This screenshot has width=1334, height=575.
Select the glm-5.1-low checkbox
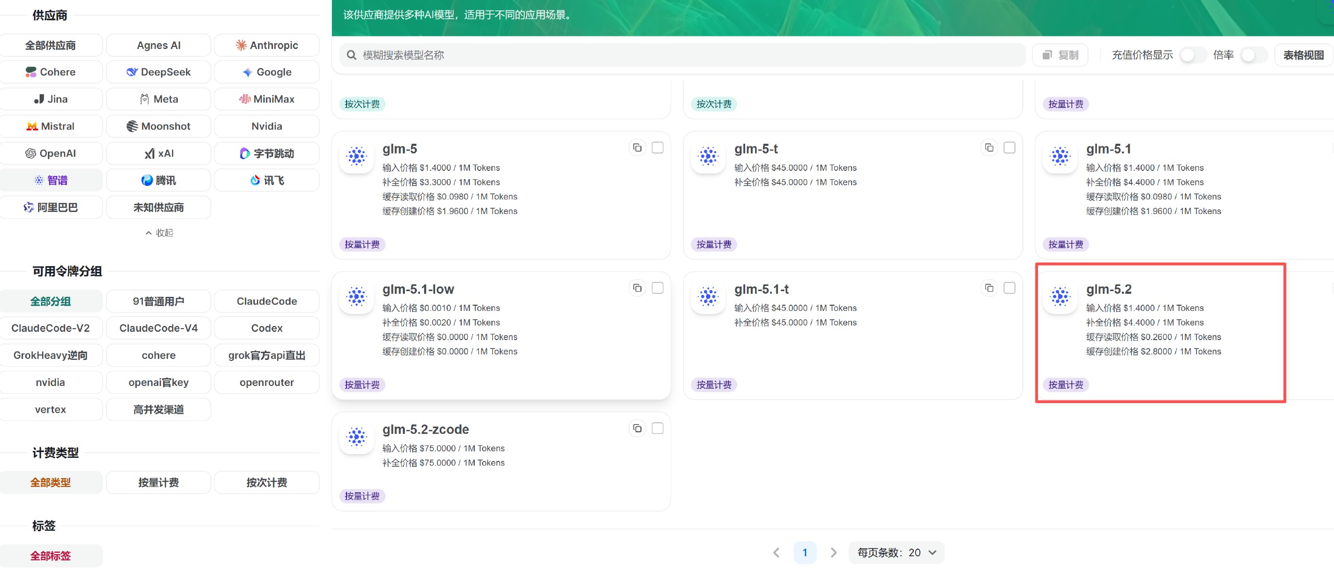658,288
